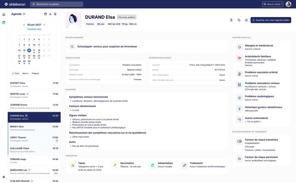Select the Tout filter chip
The width and height of the screenshot is (296, 183).
click(16, 73)
